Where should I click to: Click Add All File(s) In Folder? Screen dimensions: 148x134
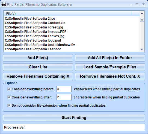tap(110, 58)
